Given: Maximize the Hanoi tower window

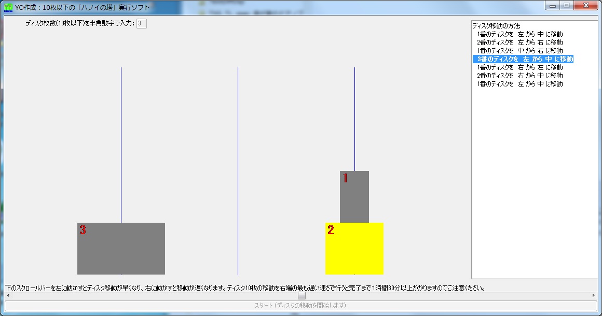Looking at the screenshot, I should click(x=566, y=6).
